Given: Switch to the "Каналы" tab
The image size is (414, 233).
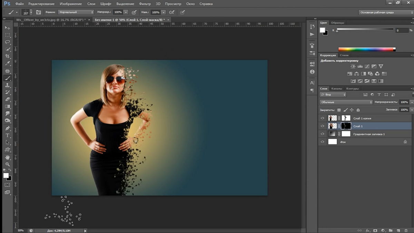Looking at the screenshot, I should pyautogui.click(x=336, y=89).
